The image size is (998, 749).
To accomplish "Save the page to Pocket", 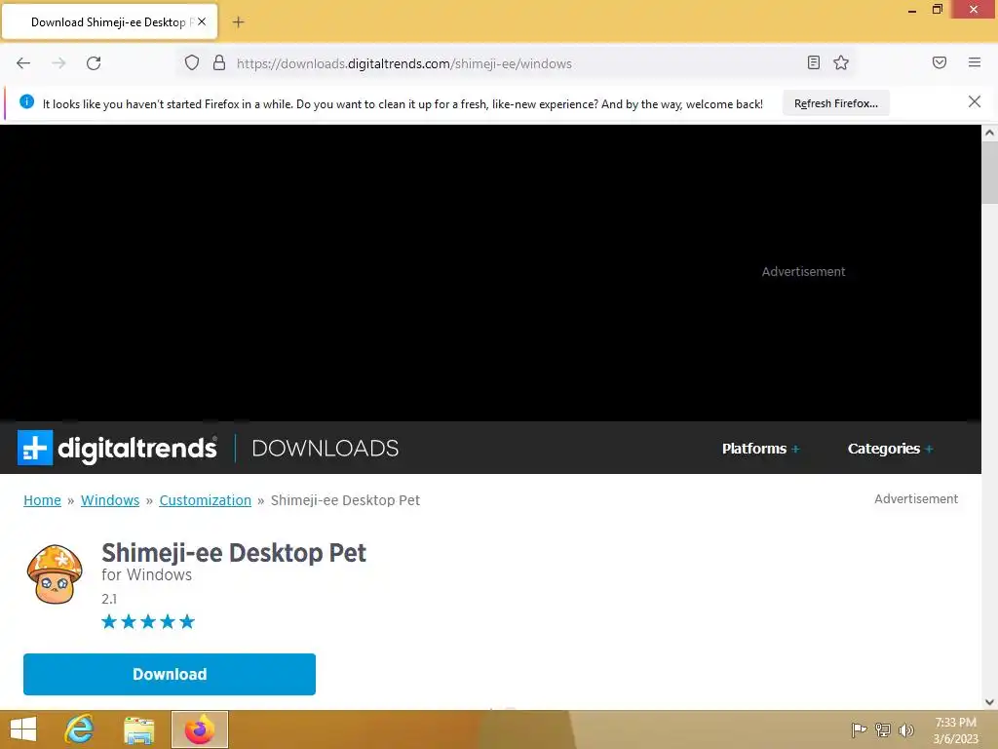I will pos(940,62).
